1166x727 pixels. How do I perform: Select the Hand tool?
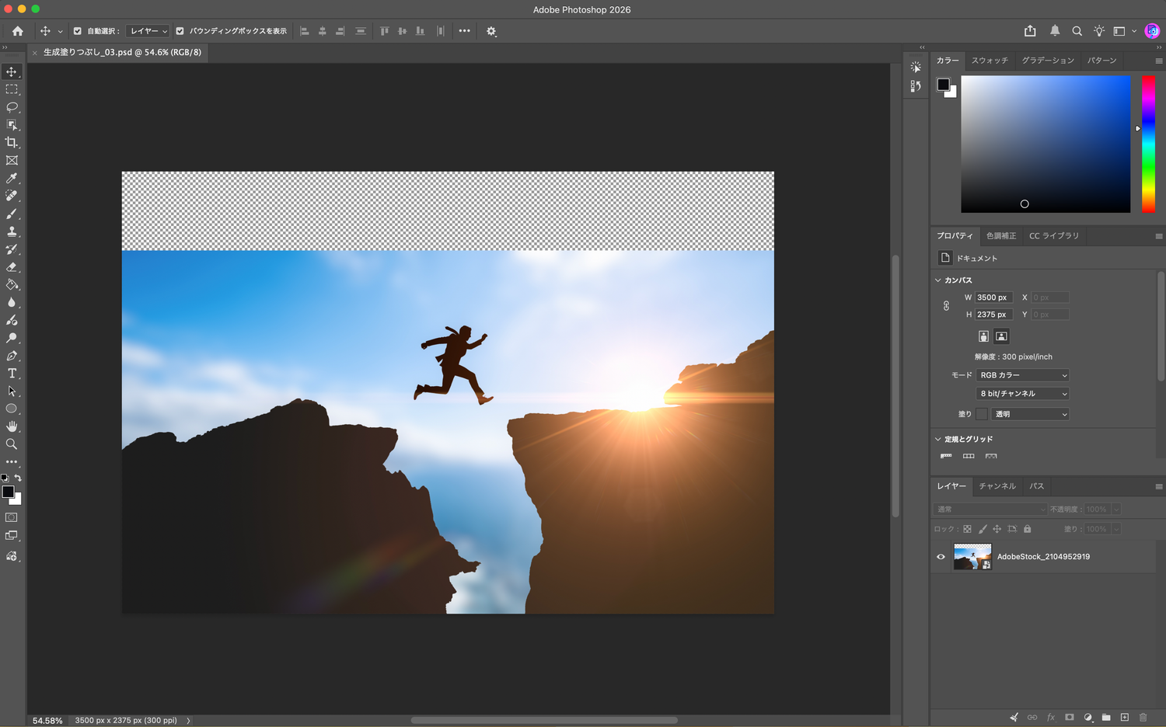(12, 426)
